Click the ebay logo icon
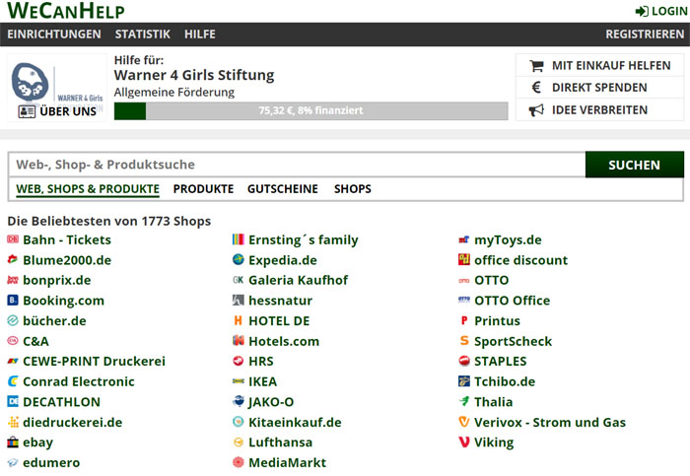This screenshot has height=476, width=690. 13,442
